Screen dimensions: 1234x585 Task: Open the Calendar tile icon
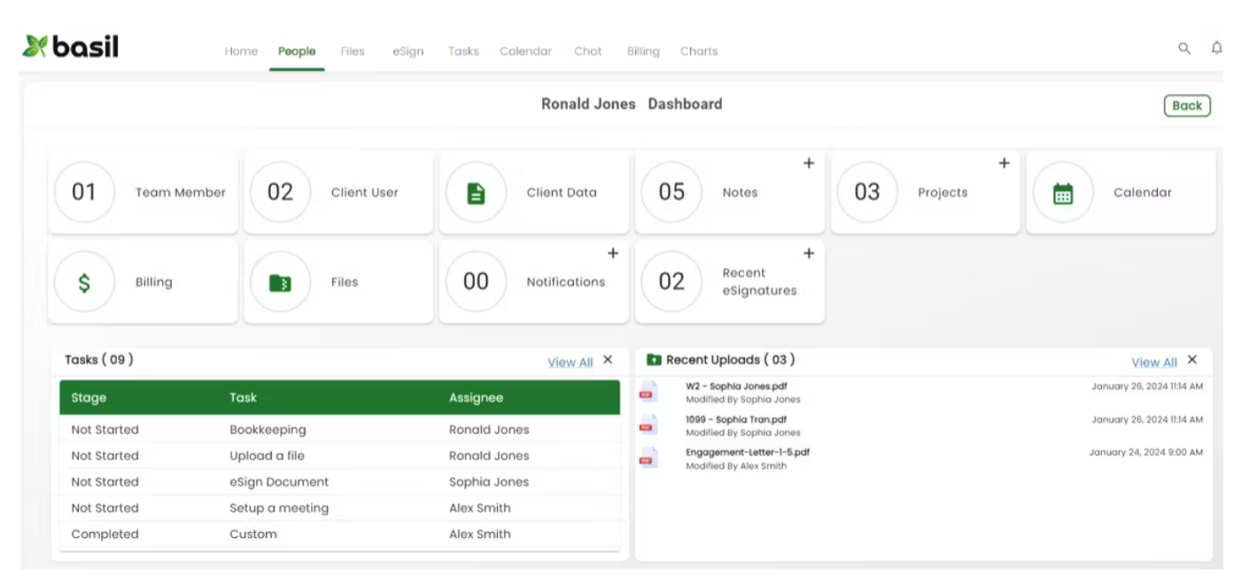click(1063, 193)
